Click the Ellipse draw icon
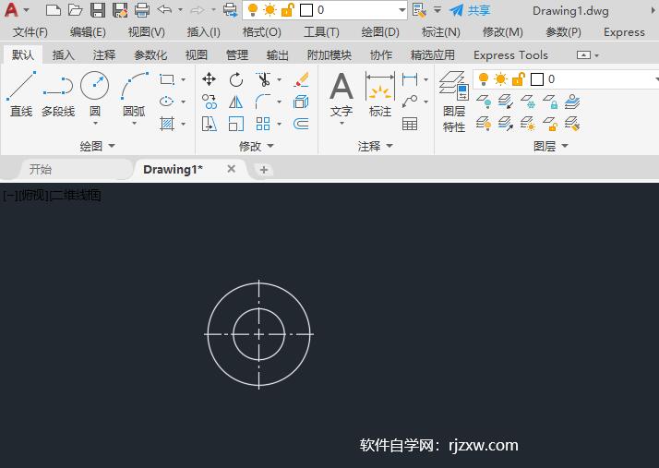The height and width of the screenshot is (468, 659). (x=167, y=102)
